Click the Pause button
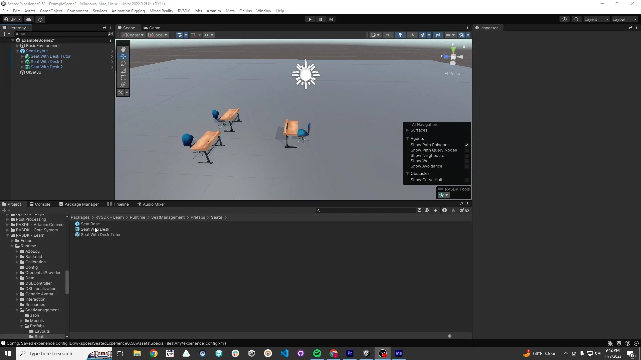641x360 pixels. (320, 19)
